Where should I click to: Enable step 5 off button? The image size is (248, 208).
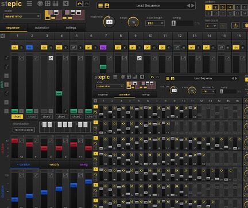(73, 48)
